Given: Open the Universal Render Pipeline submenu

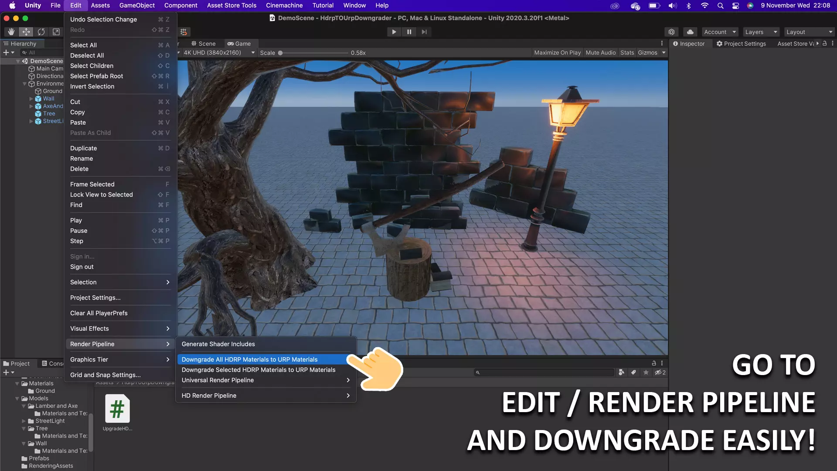Looking at the screenshot, I should tap(265, 380).
